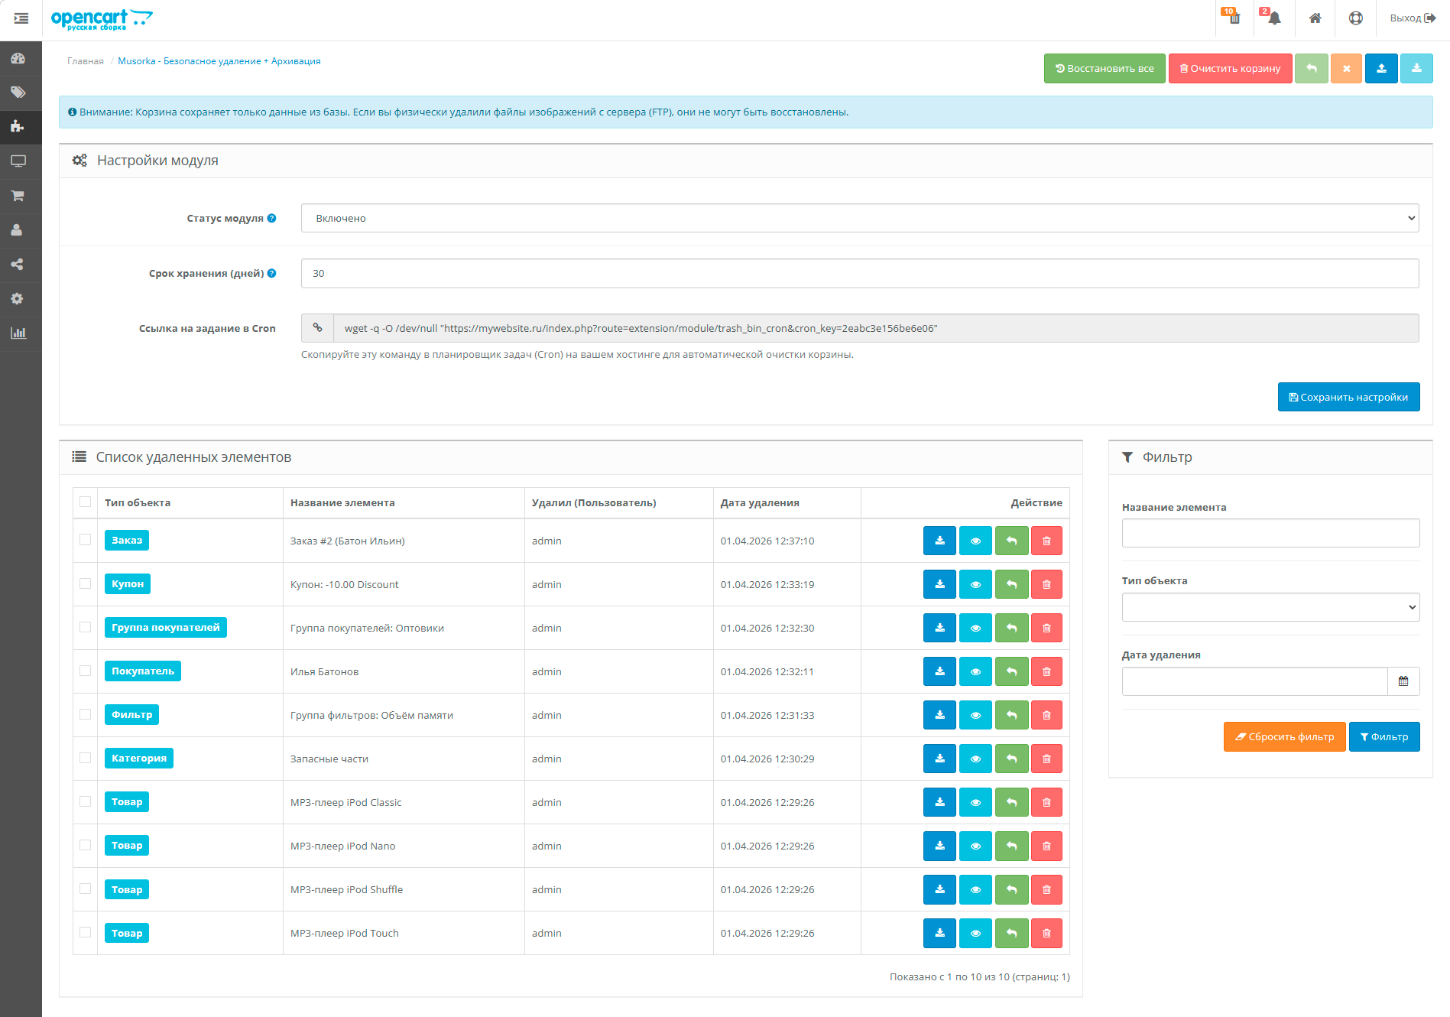Viewport: 1450px width, 1017px height.
Task: Open the Sales cart menu in sidebar
Action: [x=18, y=196]
